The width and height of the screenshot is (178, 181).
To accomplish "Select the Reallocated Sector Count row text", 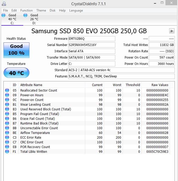I will pos(39,90).
